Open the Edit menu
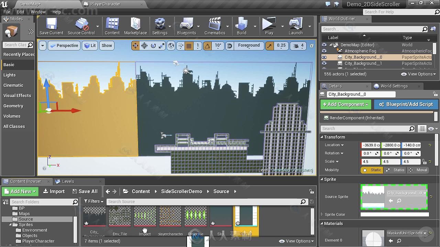The height and width of the screenshot is (247, 440). (20, 12)
